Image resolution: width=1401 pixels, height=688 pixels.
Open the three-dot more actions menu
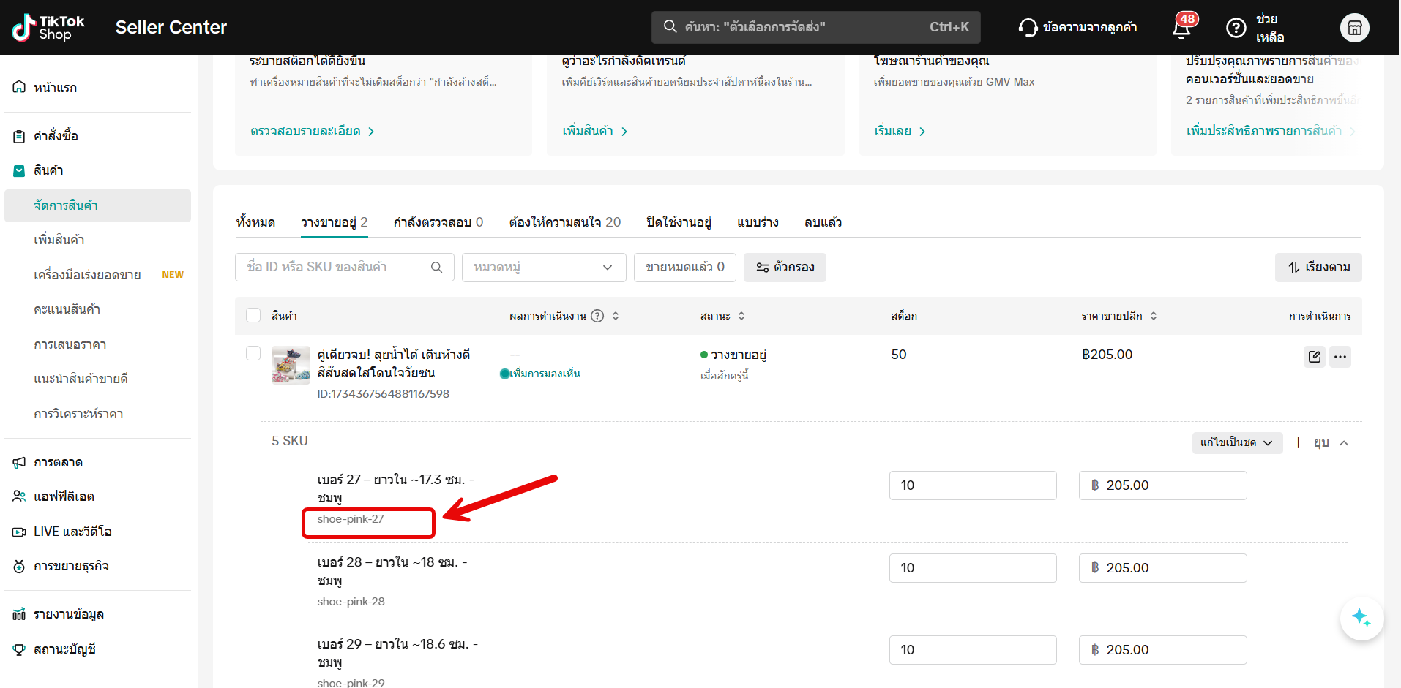1340,357
